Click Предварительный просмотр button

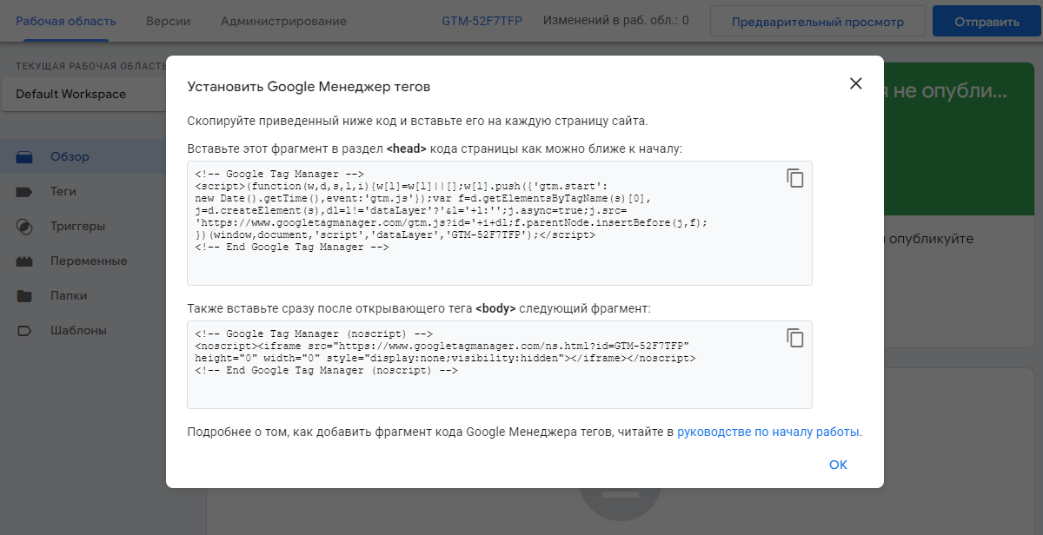[x=817, y=21]
